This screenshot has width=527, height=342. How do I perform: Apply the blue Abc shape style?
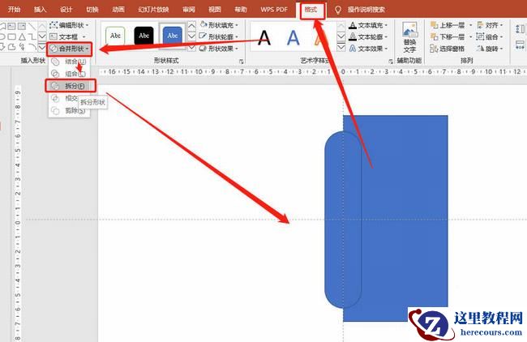coord(173,36)
